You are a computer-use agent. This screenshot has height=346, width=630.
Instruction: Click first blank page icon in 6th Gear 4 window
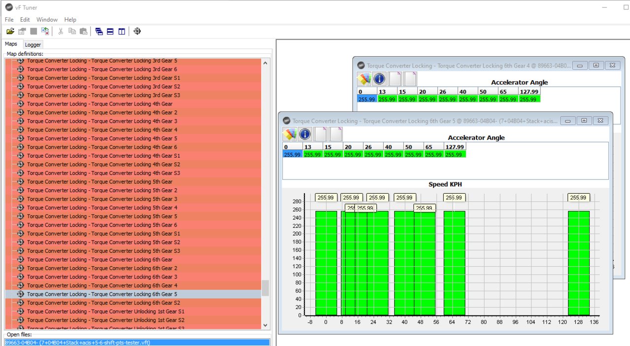(395, 79)
